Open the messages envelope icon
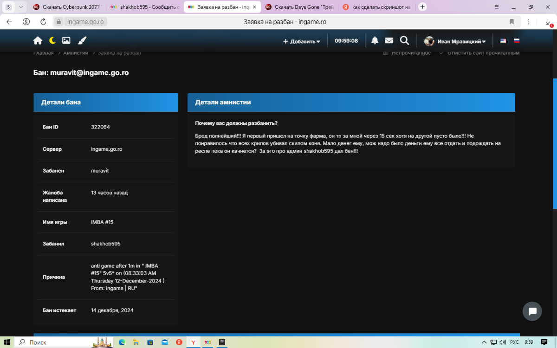This screenshot has height=348, width=557. coord(389,41)
